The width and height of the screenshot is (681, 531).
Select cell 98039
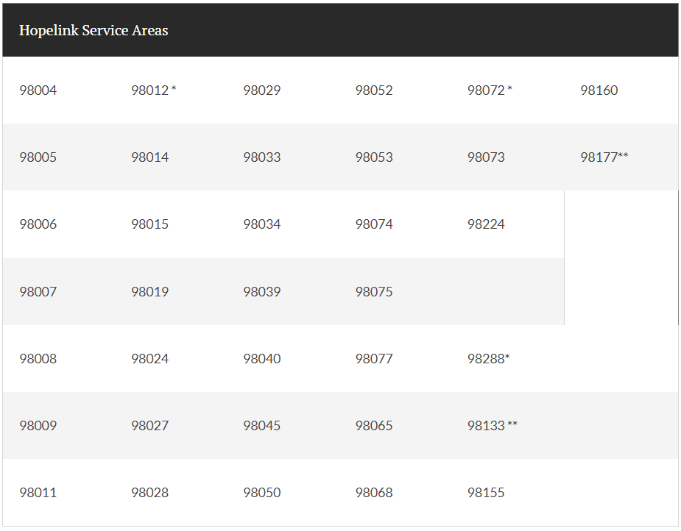(262, 291)
